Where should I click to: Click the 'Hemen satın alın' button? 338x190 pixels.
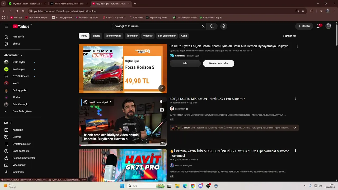click(x=218, y=63)
